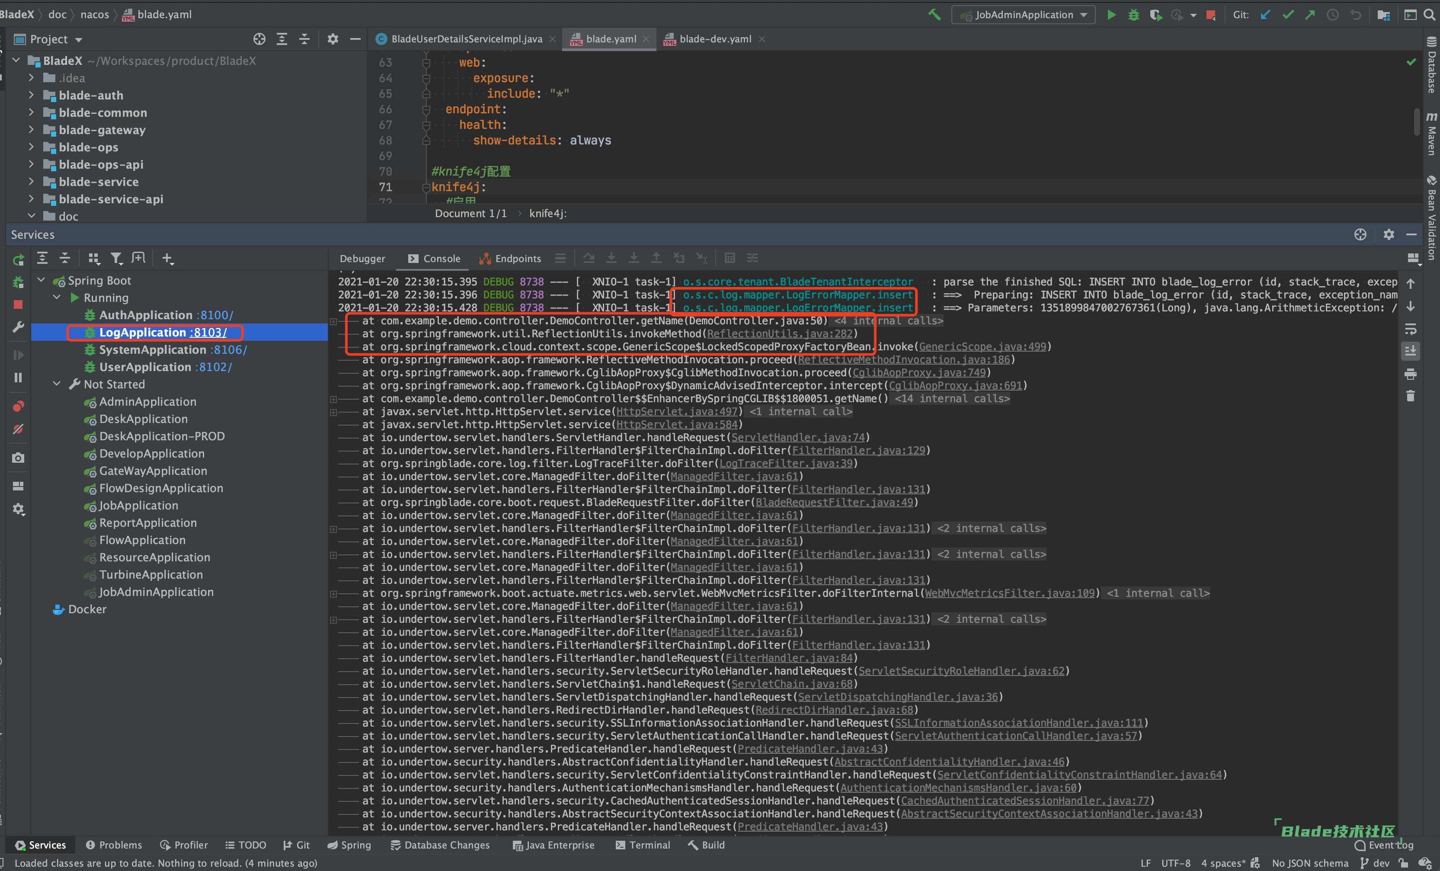Switch to BladeUserDetailsServiceImpl.java tab
Screen dimensions: 1440x871
point(466,39)
